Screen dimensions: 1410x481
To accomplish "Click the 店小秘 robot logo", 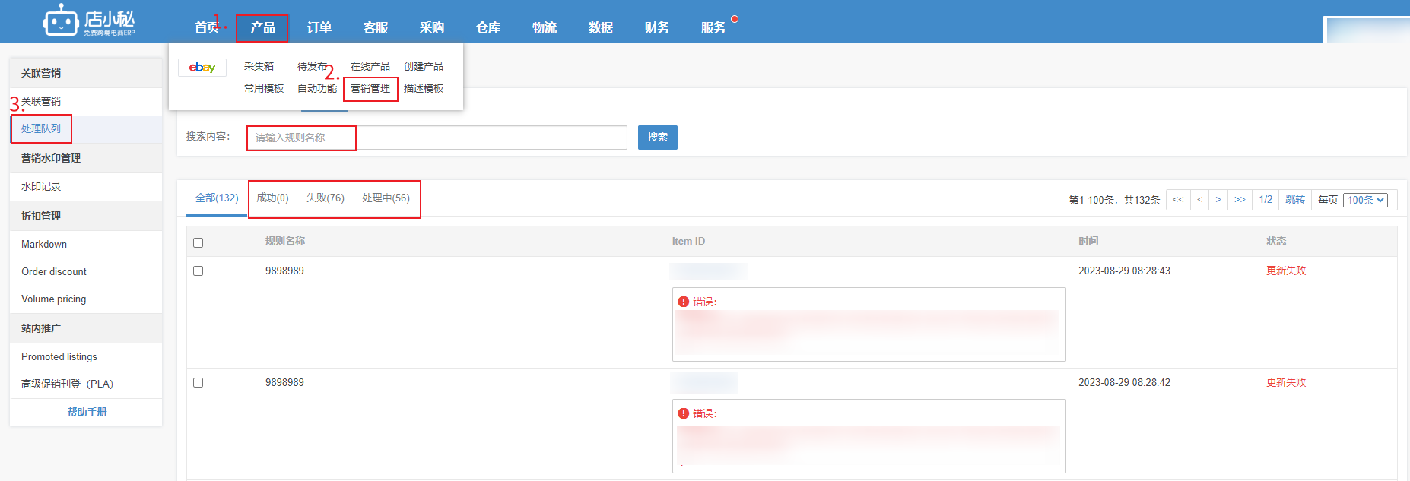I will click(61, 21).
